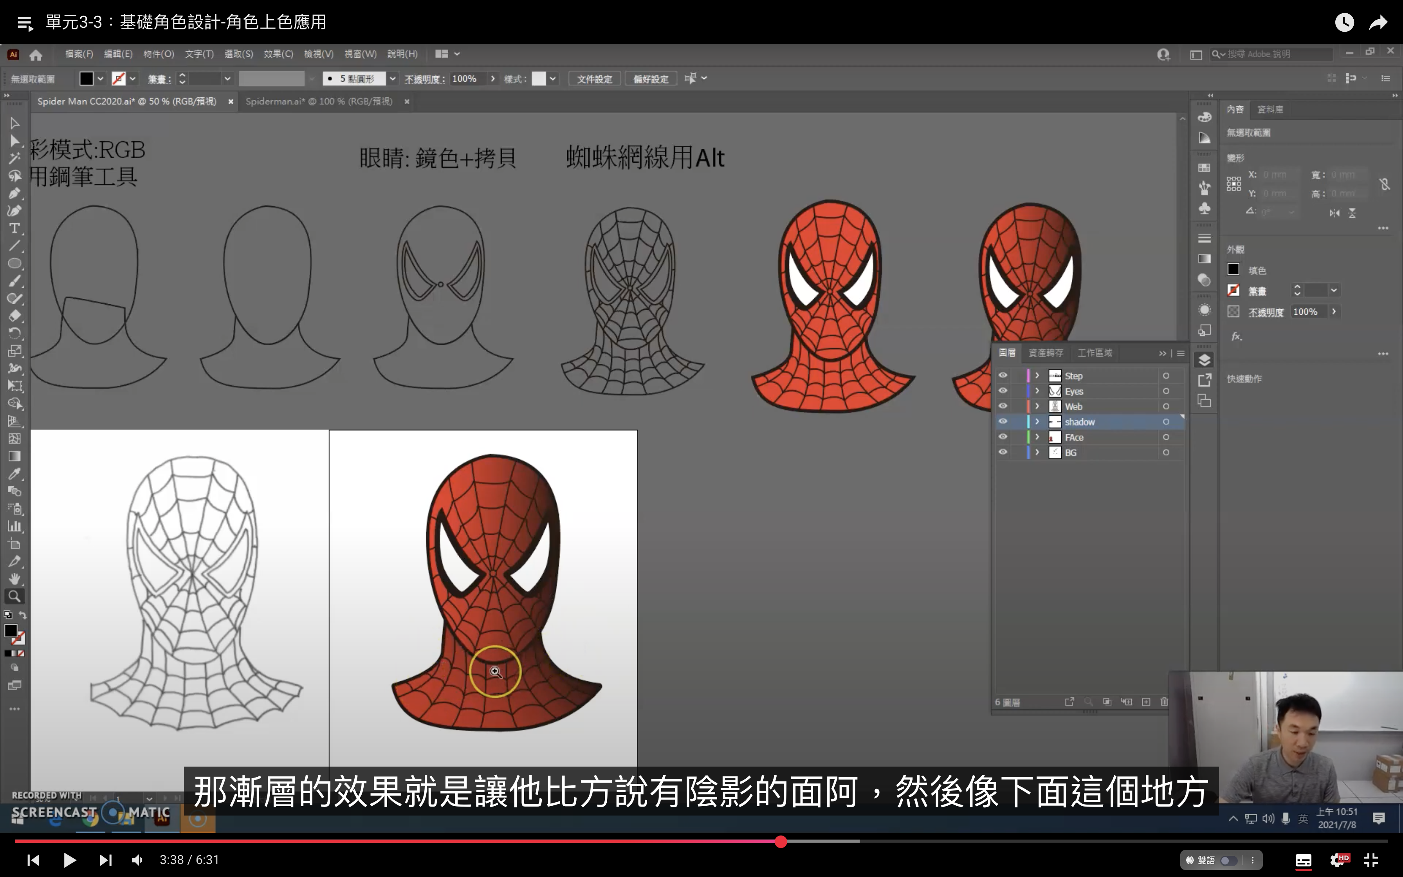1403x877 pixels.
Task: Click the 偏好設定 button
Action: [x=651, y=79]
